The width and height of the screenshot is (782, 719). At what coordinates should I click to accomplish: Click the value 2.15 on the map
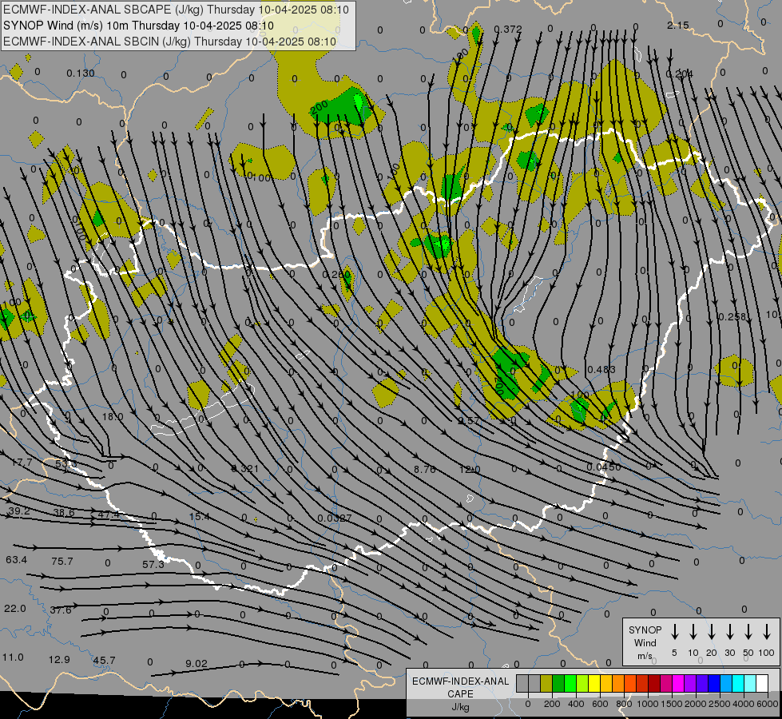(678, 25)
